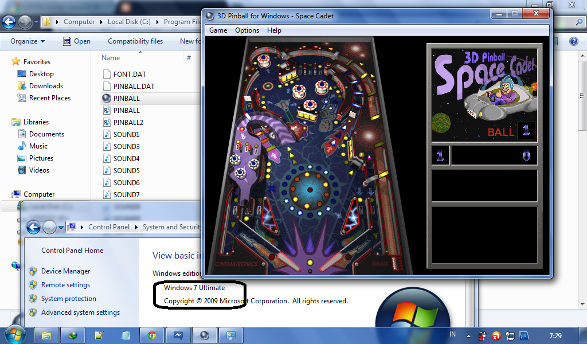Show hidden tray icons arrow
Viewport: 587px width, 344px height.
(x=468, y=336)
